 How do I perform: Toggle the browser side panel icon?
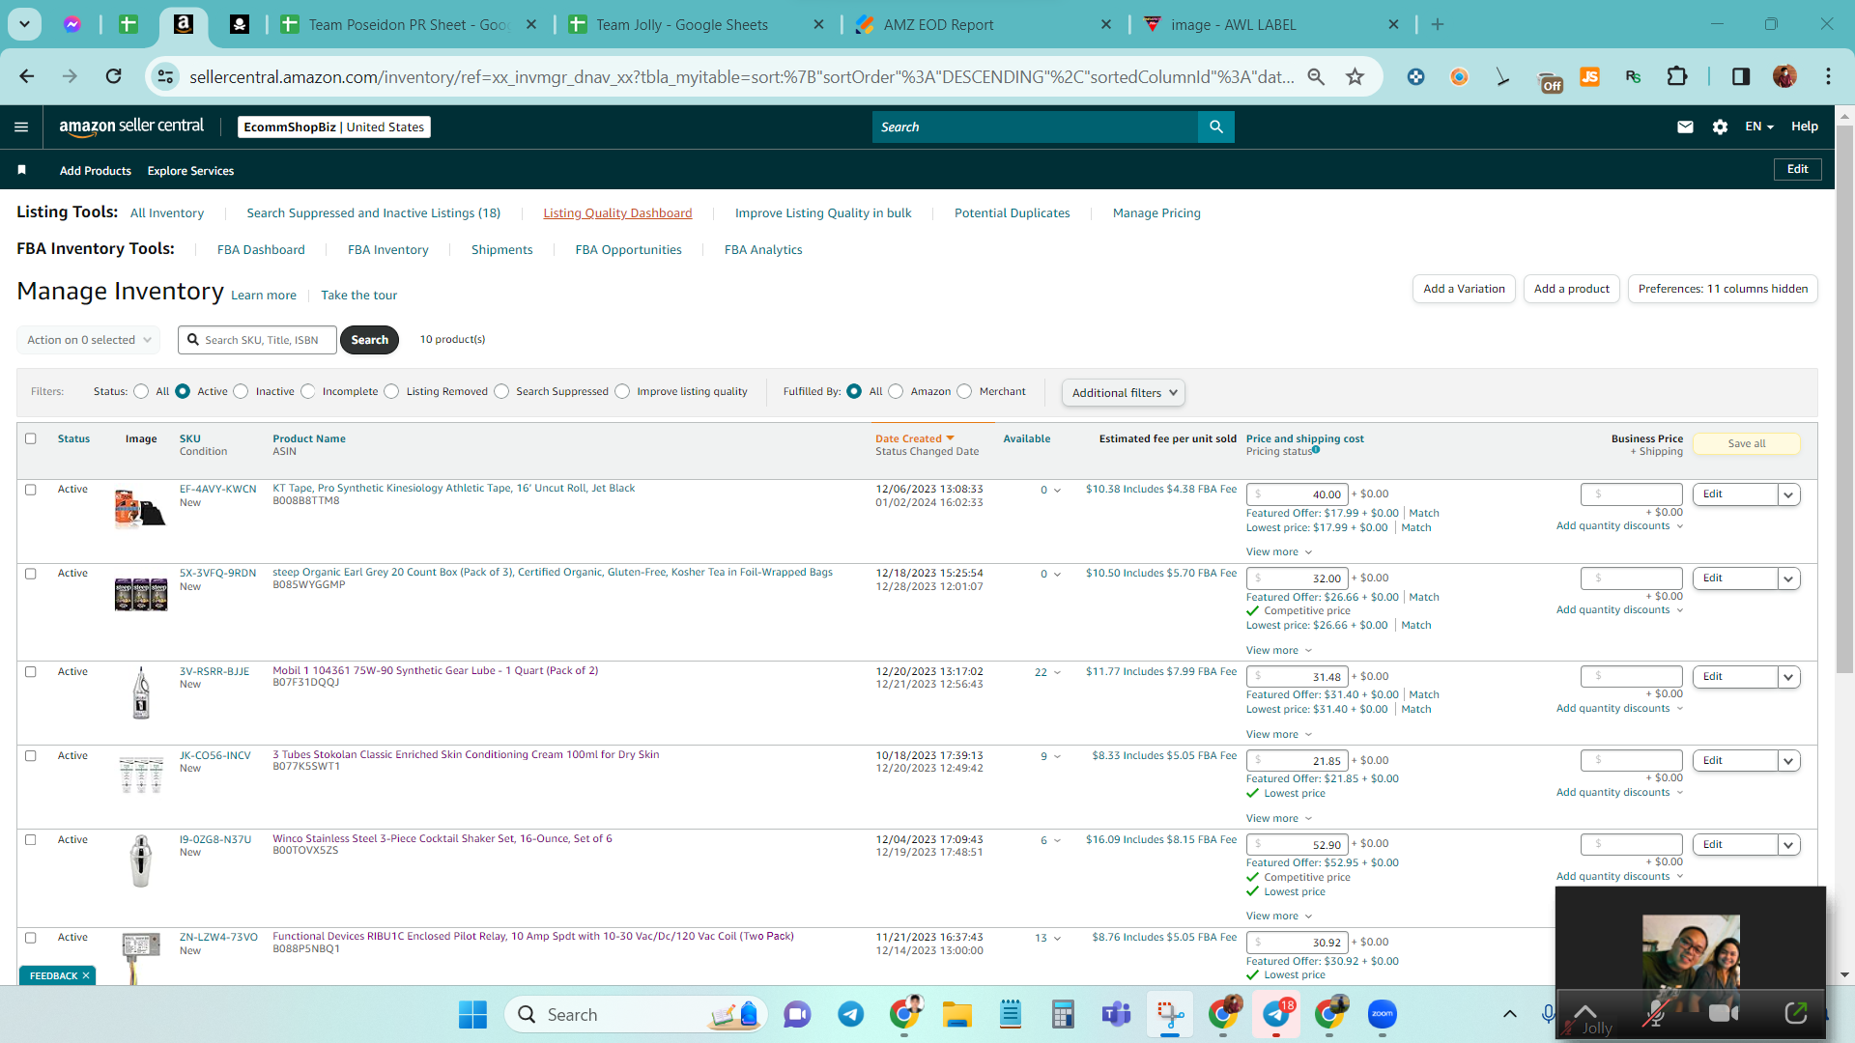tap(1741, 76)
